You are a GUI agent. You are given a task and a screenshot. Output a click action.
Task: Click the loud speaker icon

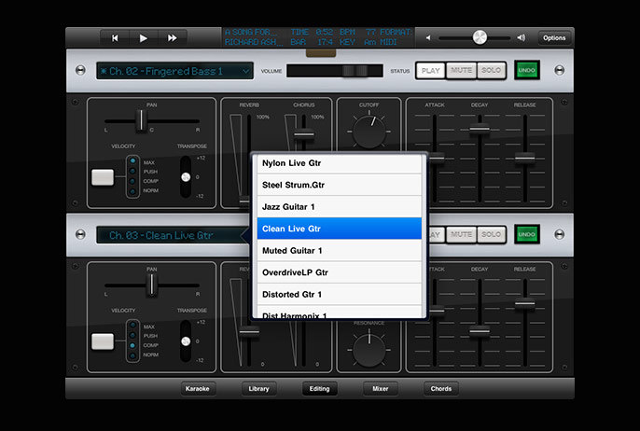click(522, 37)
